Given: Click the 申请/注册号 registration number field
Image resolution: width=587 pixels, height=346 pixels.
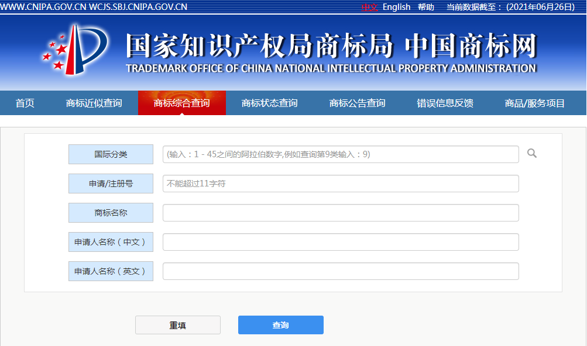Looking at the screenshot, I should [341, 183].
